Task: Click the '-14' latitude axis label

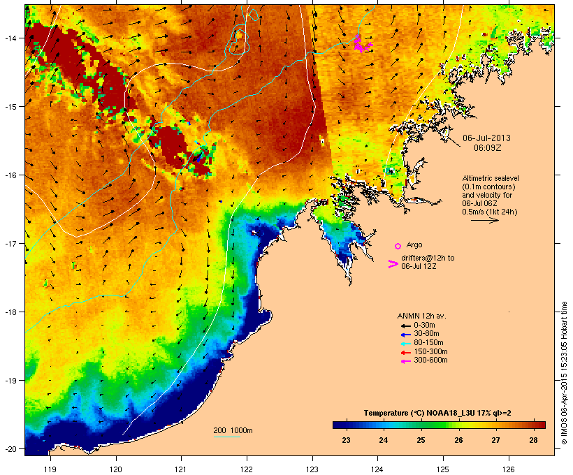Action: point(10,38)
